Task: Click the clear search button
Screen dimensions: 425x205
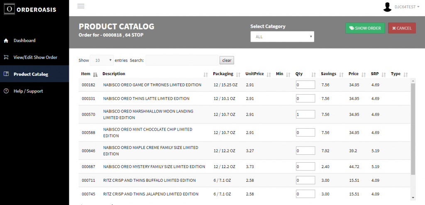Action: pyautogui.click(x=227, y=60)
